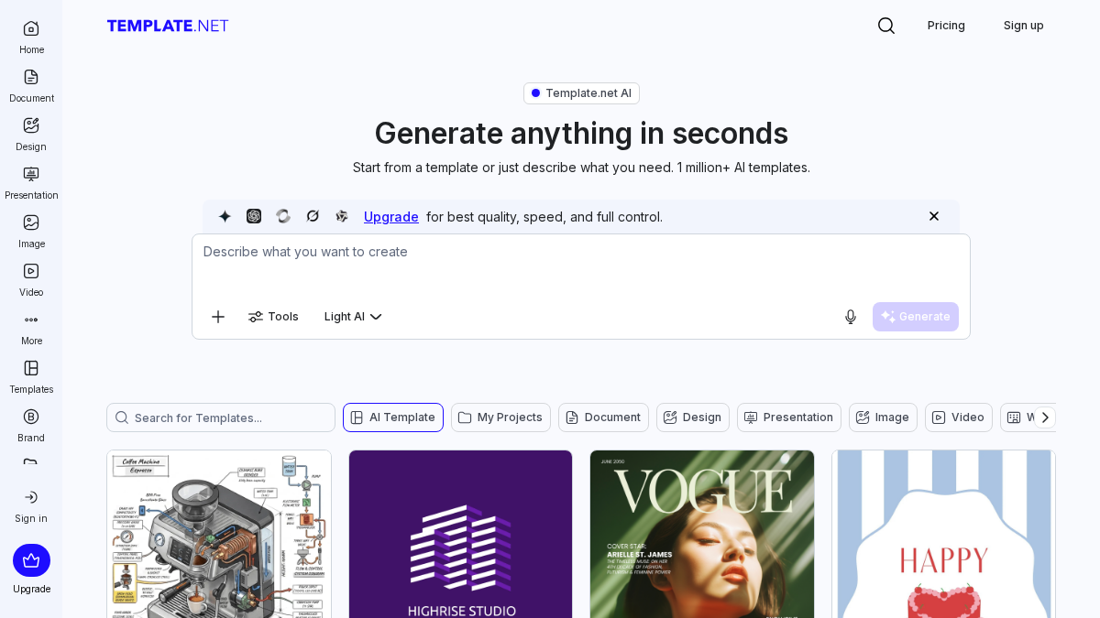Open Image section in sidebar
This screenshot has height=618, width=1100.
click(31, 231)
